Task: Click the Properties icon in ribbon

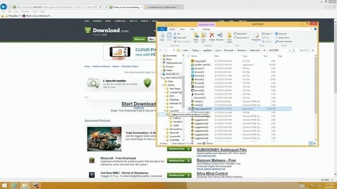Action: [x=256, y=36]
